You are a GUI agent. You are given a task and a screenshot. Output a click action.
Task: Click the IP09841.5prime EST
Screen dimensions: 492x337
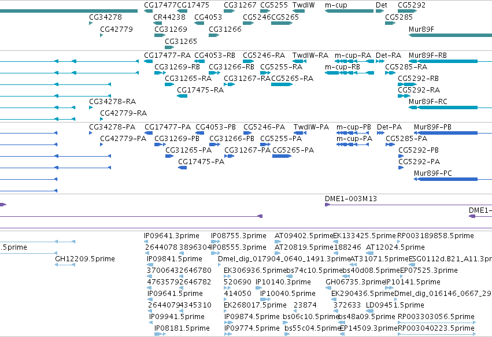(x=150, y=265)
